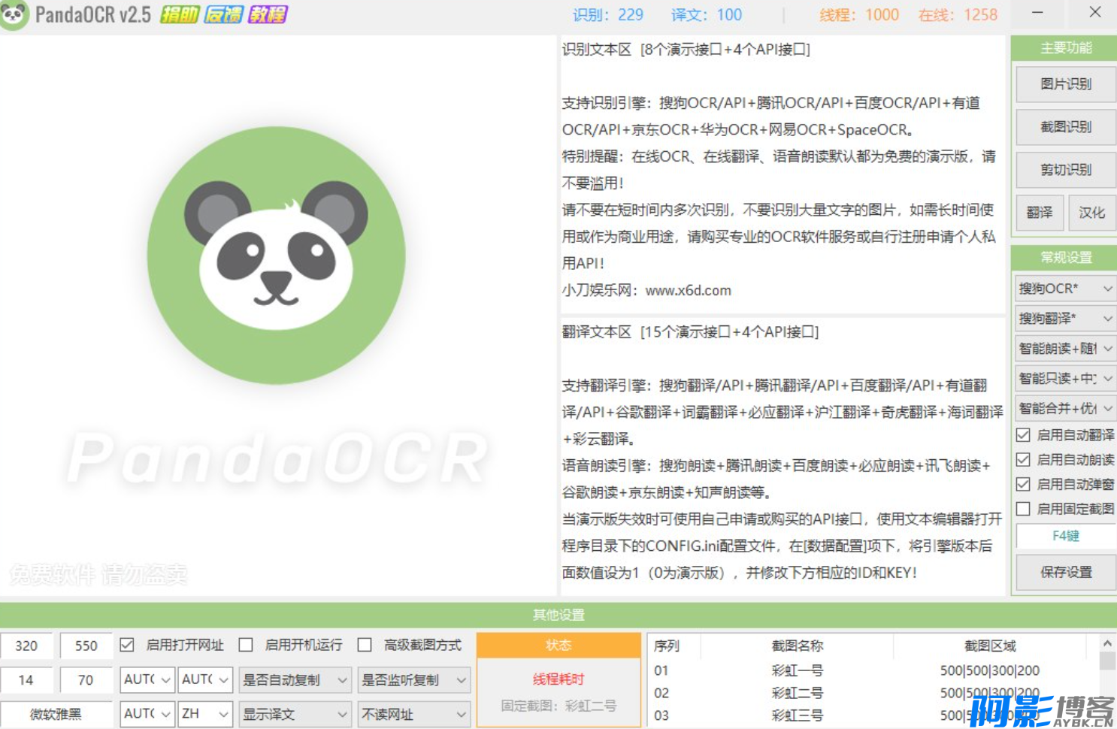This screenshot has height=729, width=1117.
Task: Click the 70 value input field
Action: [x=86, y=680]
